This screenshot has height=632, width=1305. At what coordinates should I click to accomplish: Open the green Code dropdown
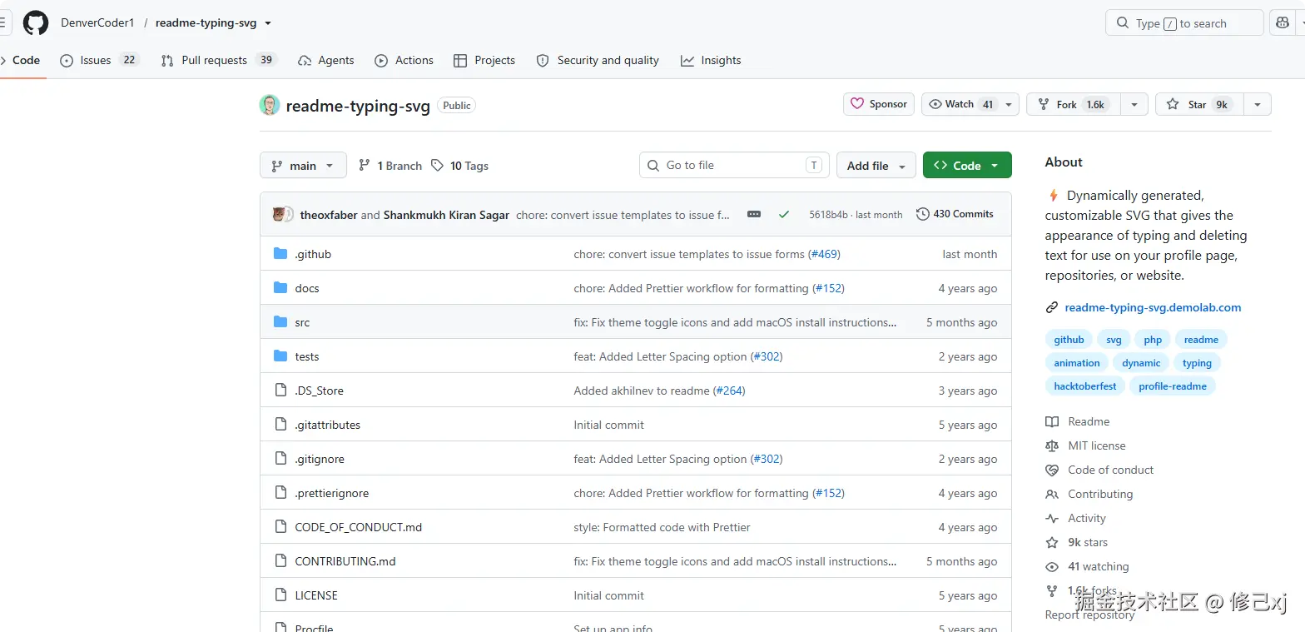click(967, 166)
